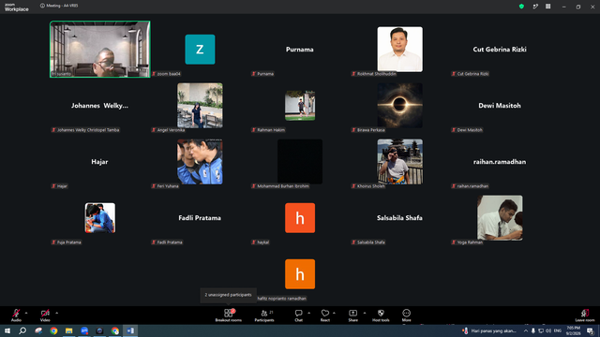Open the weather widget Hari panas

coord(489,330)
